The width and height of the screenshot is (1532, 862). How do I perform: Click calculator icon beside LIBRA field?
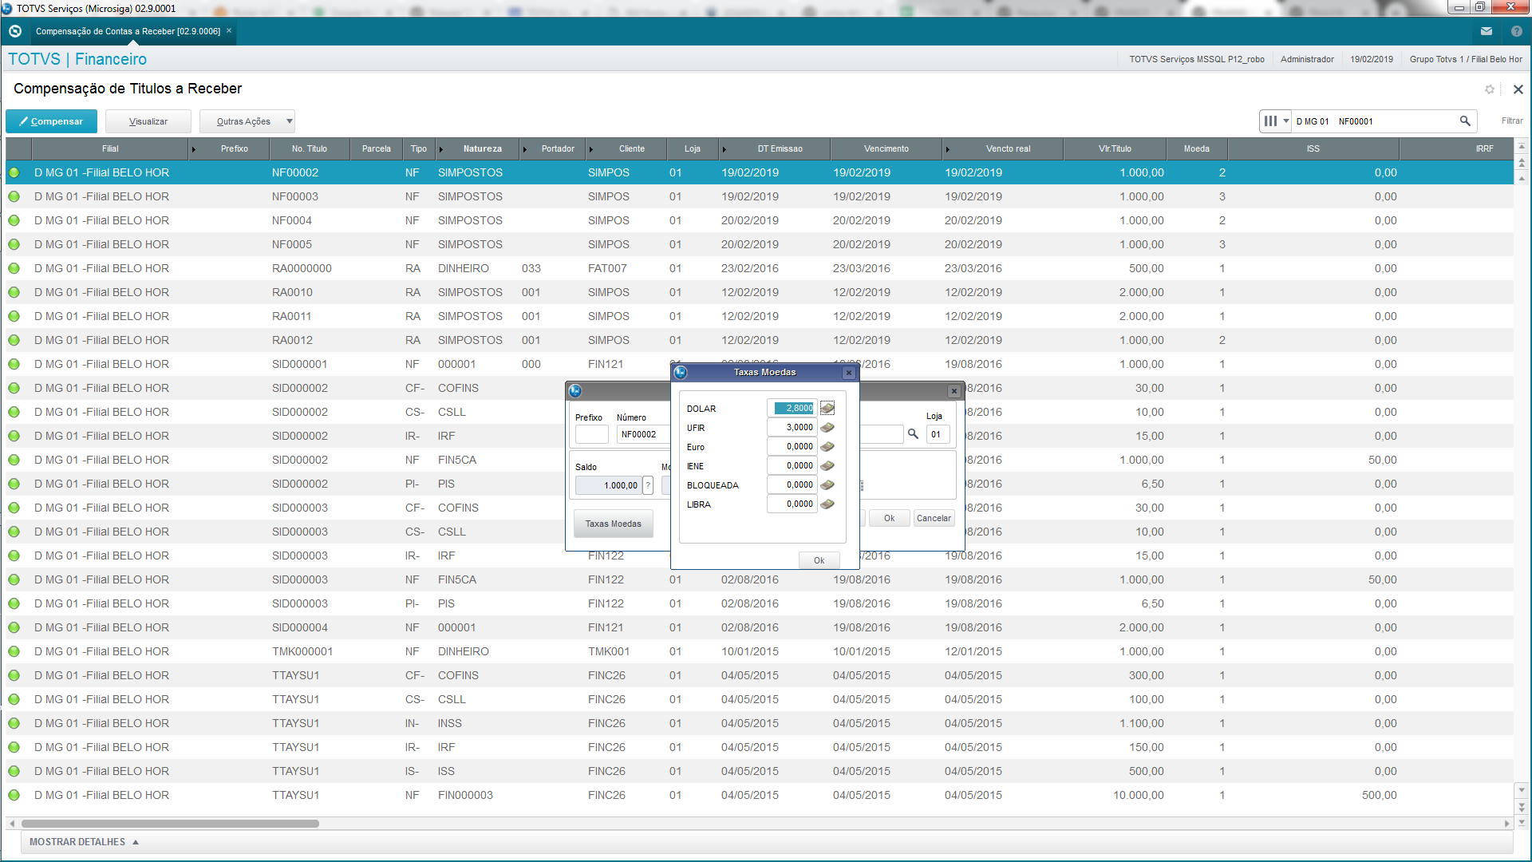827,504
